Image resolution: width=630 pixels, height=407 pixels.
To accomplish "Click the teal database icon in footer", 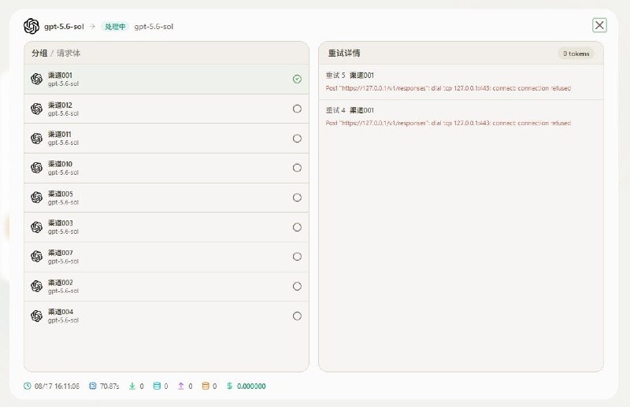I will pyautogui.click(x=157, y=386).
